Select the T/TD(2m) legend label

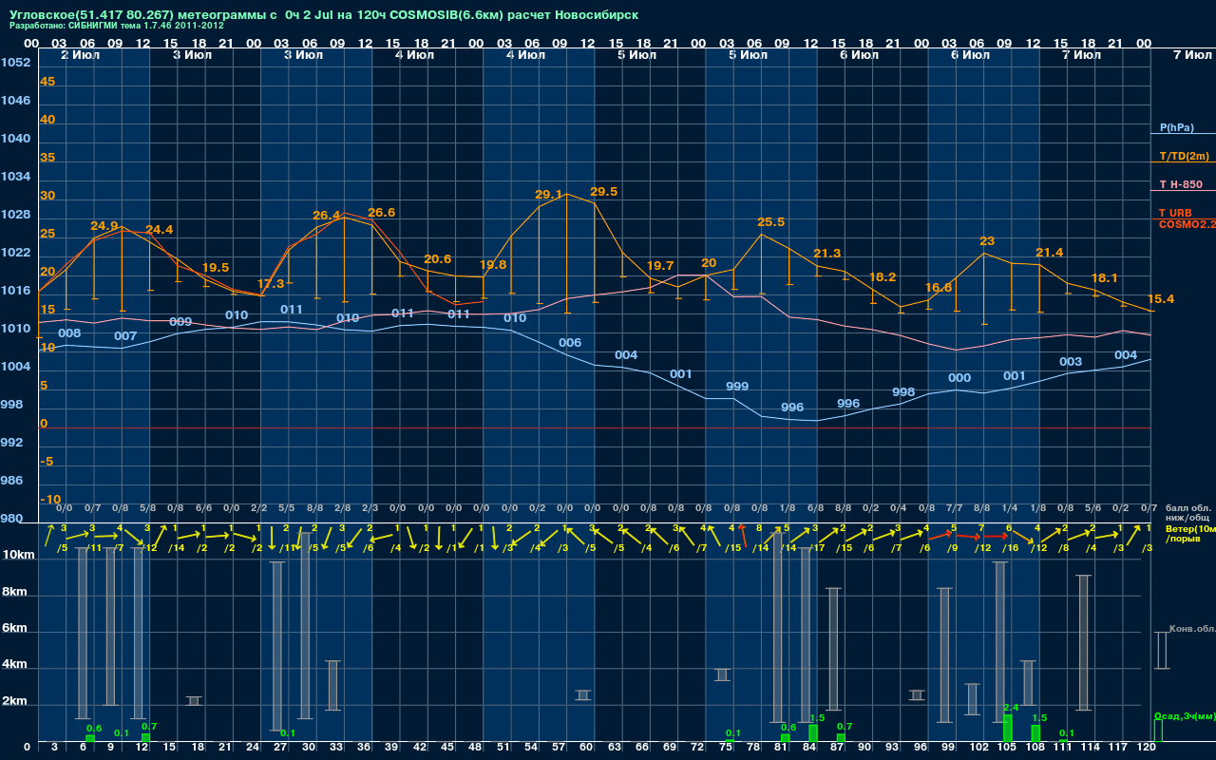click(1184, 156)
